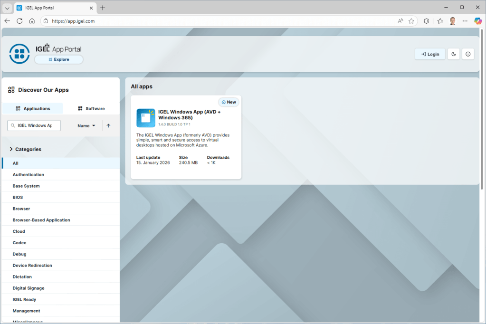Toggle sort direction with the arrow icon

(x=108, y=126)
